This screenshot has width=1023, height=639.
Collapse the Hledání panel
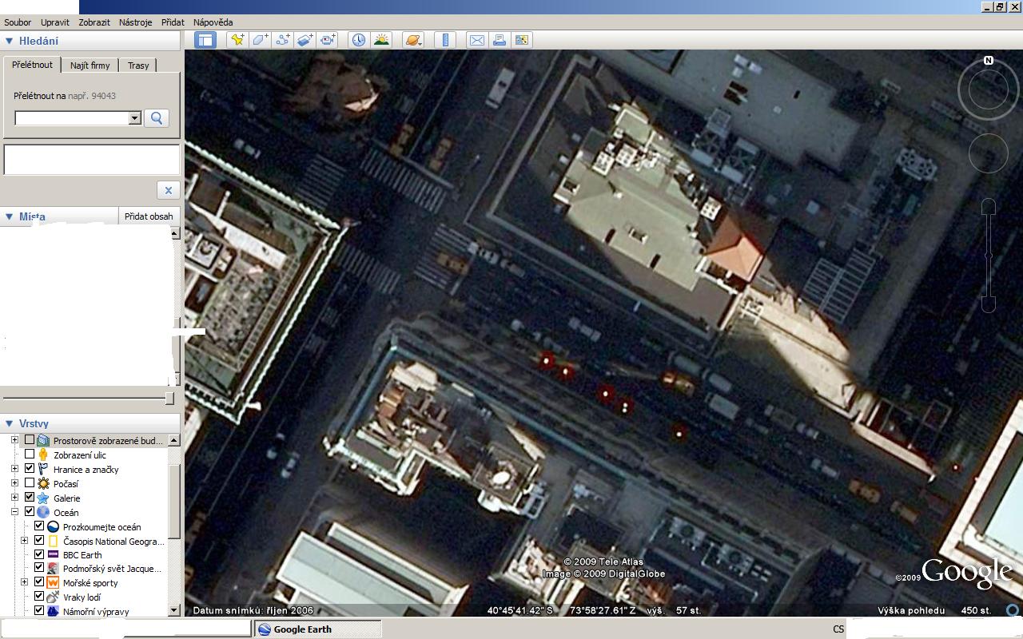pos(10,42)
